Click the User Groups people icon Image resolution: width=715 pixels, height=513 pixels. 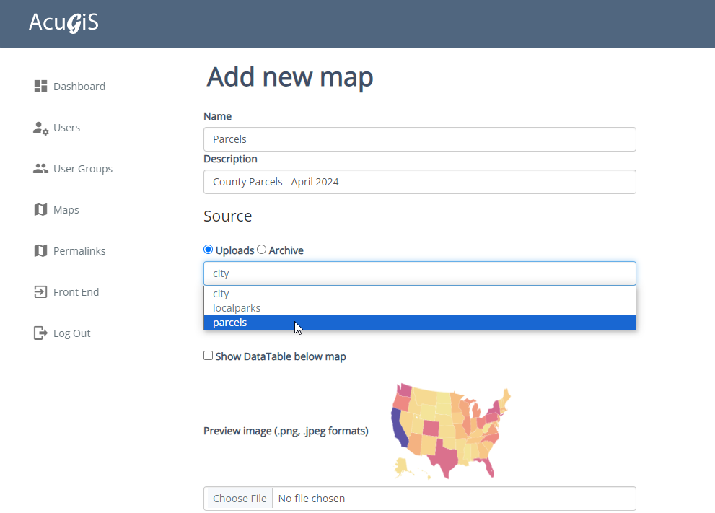(40, 169)
